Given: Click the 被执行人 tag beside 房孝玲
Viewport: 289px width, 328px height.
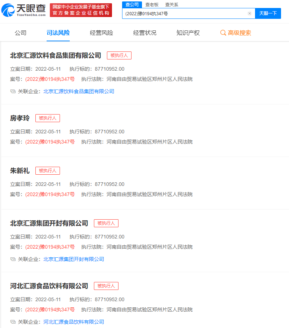Looking at the screenshot, I should click(x=48, y=118).
